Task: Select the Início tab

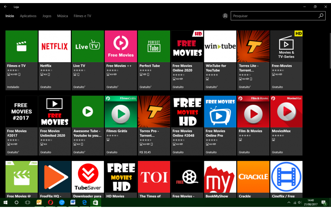Action: (10, 16)
